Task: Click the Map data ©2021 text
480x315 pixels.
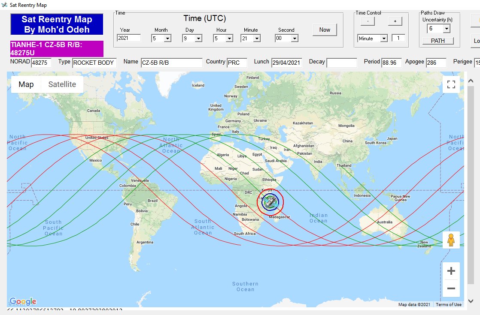Action: point(414,304)
